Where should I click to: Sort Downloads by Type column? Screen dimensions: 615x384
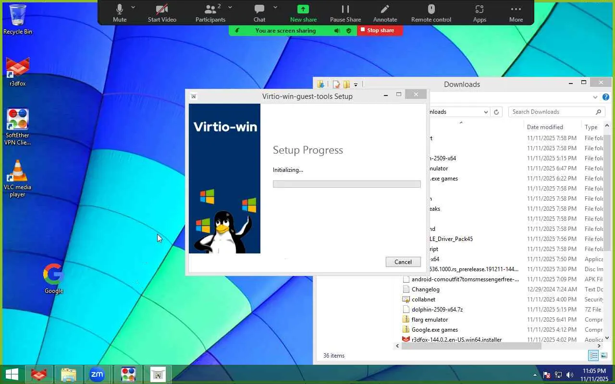592,127
